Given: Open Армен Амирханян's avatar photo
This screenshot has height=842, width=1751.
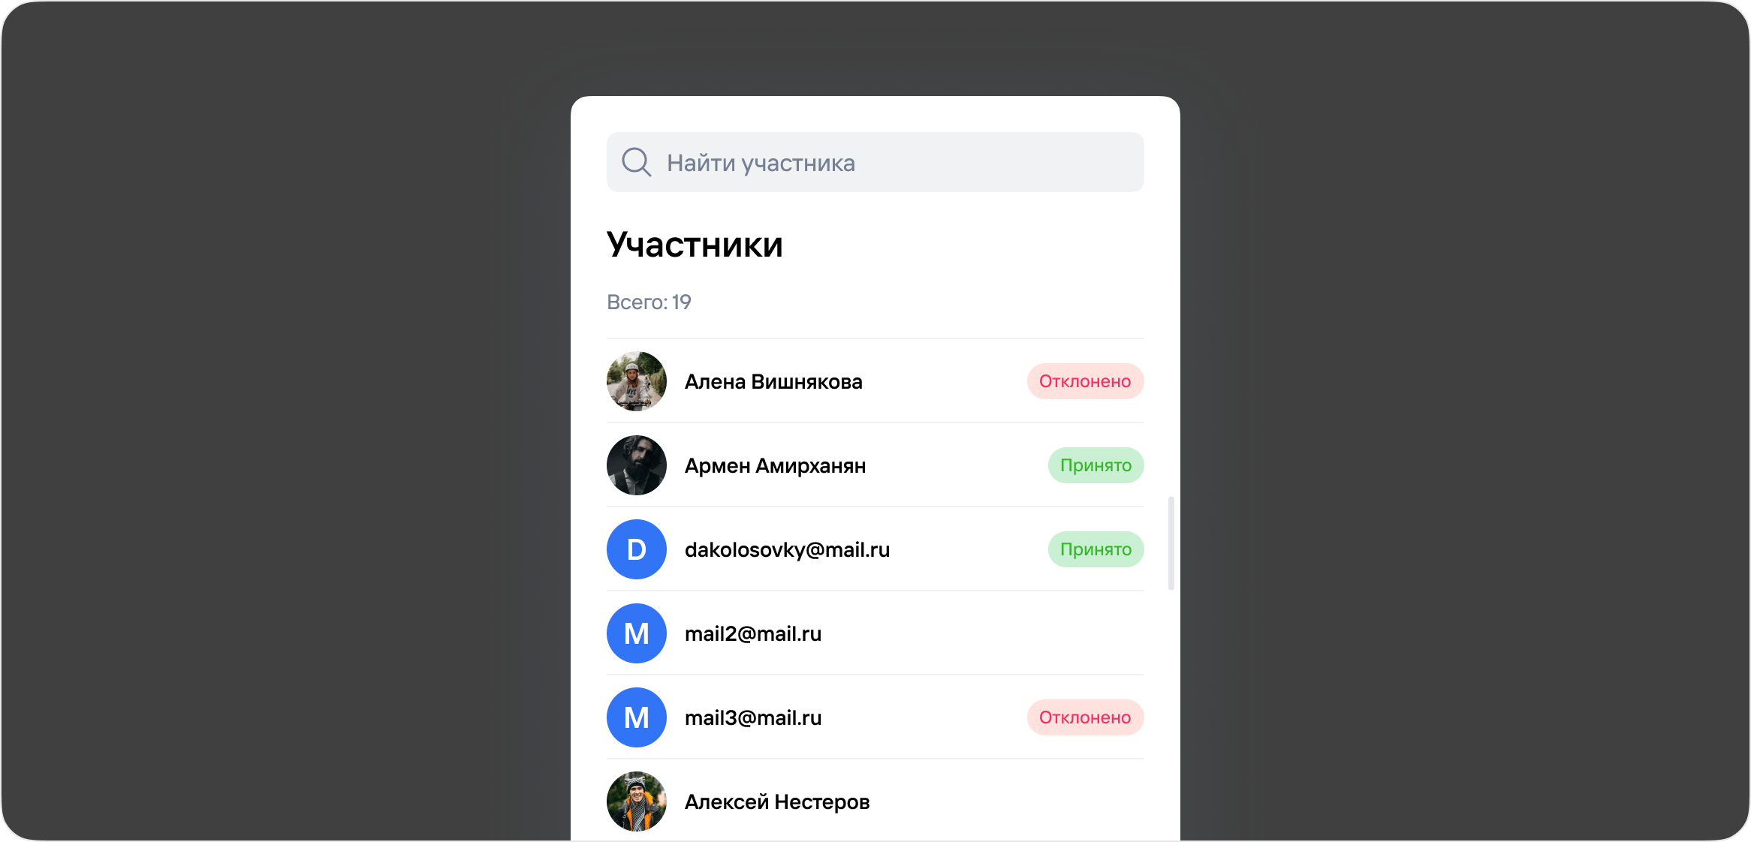Looking at the screenshot, I should [637, 465].
